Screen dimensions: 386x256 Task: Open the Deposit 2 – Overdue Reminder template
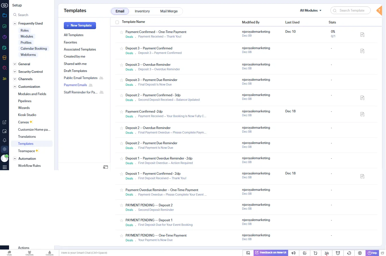148,128
